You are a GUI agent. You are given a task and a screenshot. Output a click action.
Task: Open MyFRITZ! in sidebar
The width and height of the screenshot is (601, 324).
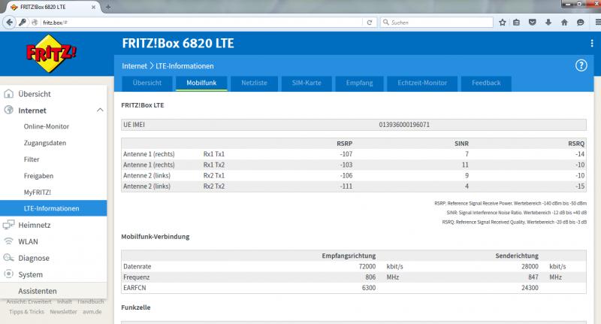coord(37,192)
